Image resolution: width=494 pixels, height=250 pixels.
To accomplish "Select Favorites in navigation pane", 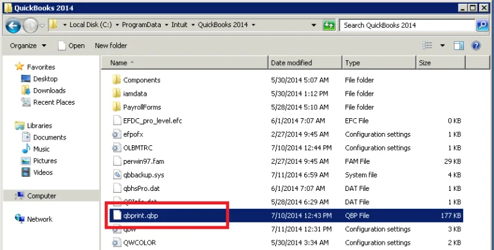I will (41, 67).
